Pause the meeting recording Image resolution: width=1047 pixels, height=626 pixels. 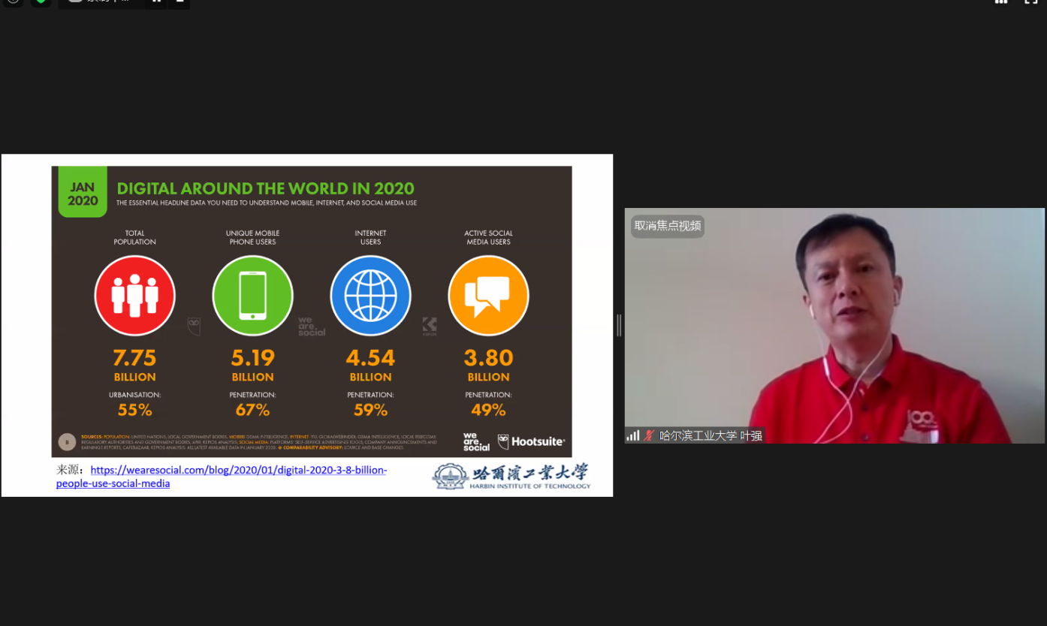pyautogui.click(x=156, y=2)
